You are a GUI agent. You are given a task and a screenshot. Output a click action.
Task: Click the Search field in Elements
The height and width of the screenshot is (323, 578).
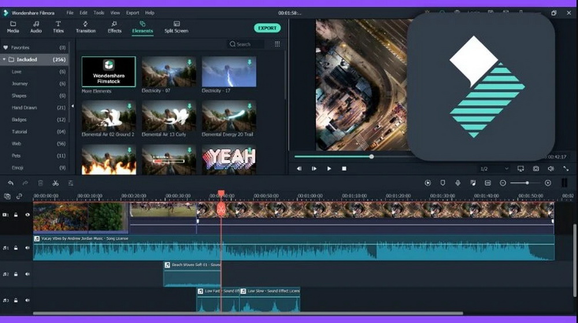pos(245,44)
